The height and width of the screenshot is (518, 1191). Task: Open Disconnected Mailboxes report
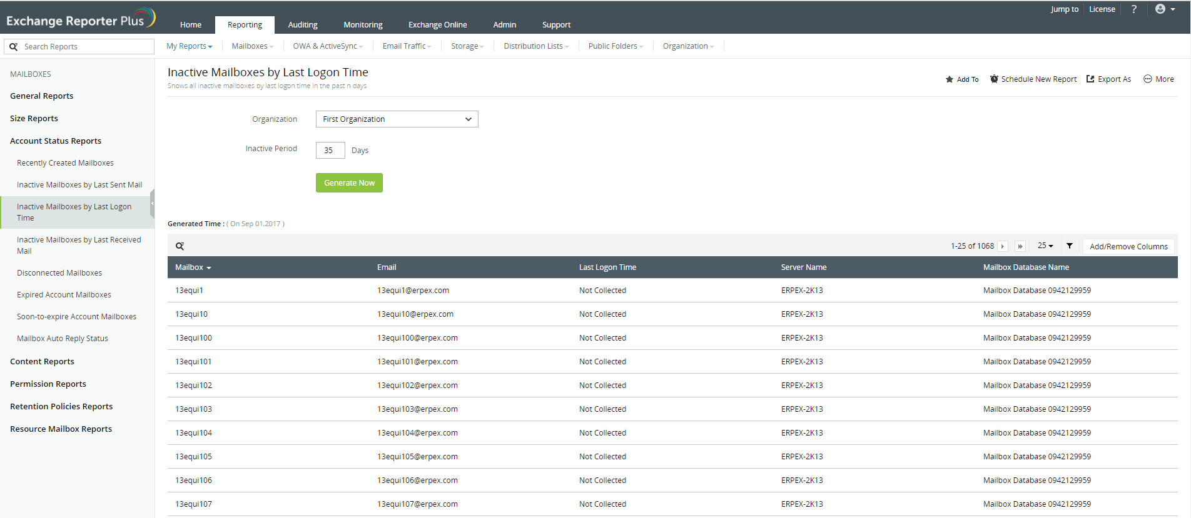(x=59, y=273)
